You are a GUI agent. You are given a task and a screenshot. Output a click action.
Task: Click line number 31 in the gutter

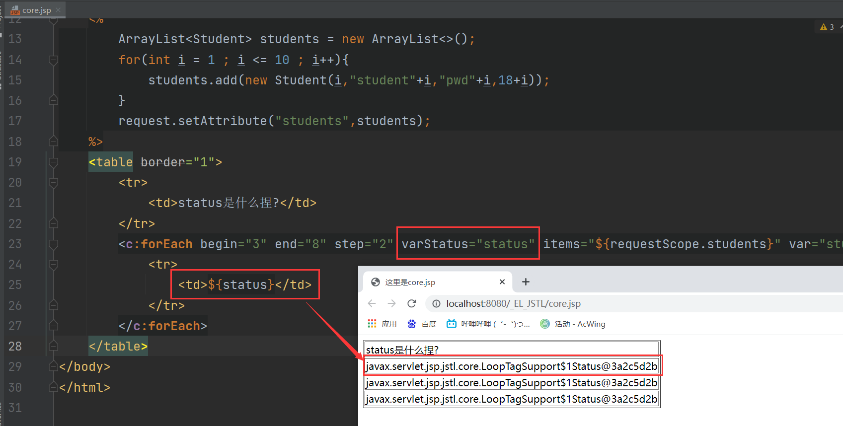(x=15, y=408)
